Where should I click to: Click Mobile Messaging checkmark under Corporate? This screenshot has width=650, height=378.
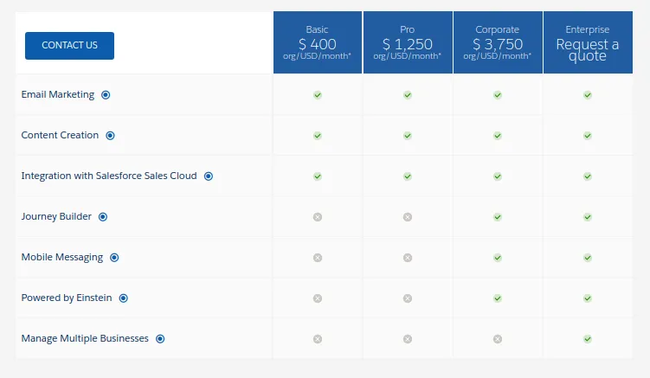[498, 258]
